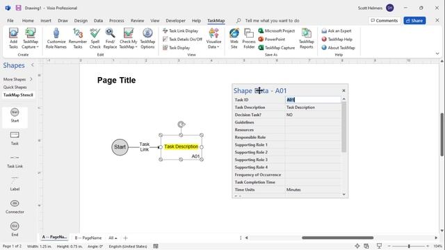Open the TaskMap Capture button
The image size is (445, 250).
click(30, 38)
